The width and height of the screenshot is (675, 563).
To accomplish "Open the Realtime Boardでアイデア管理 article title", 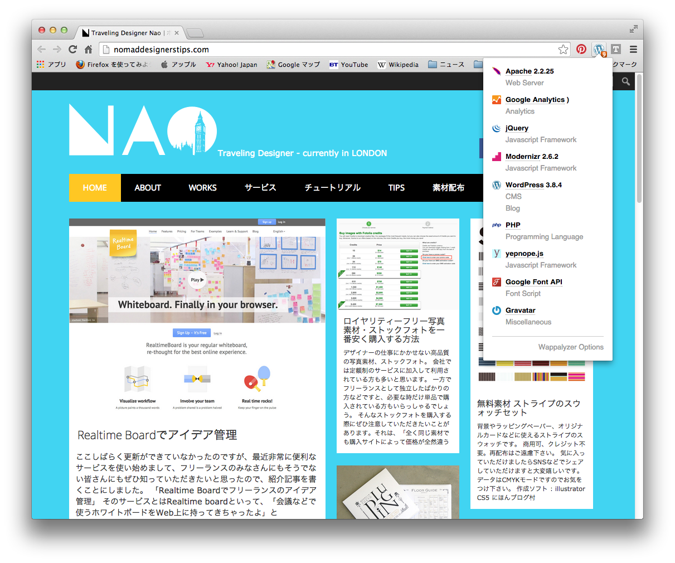I will (x=157, y=435).
